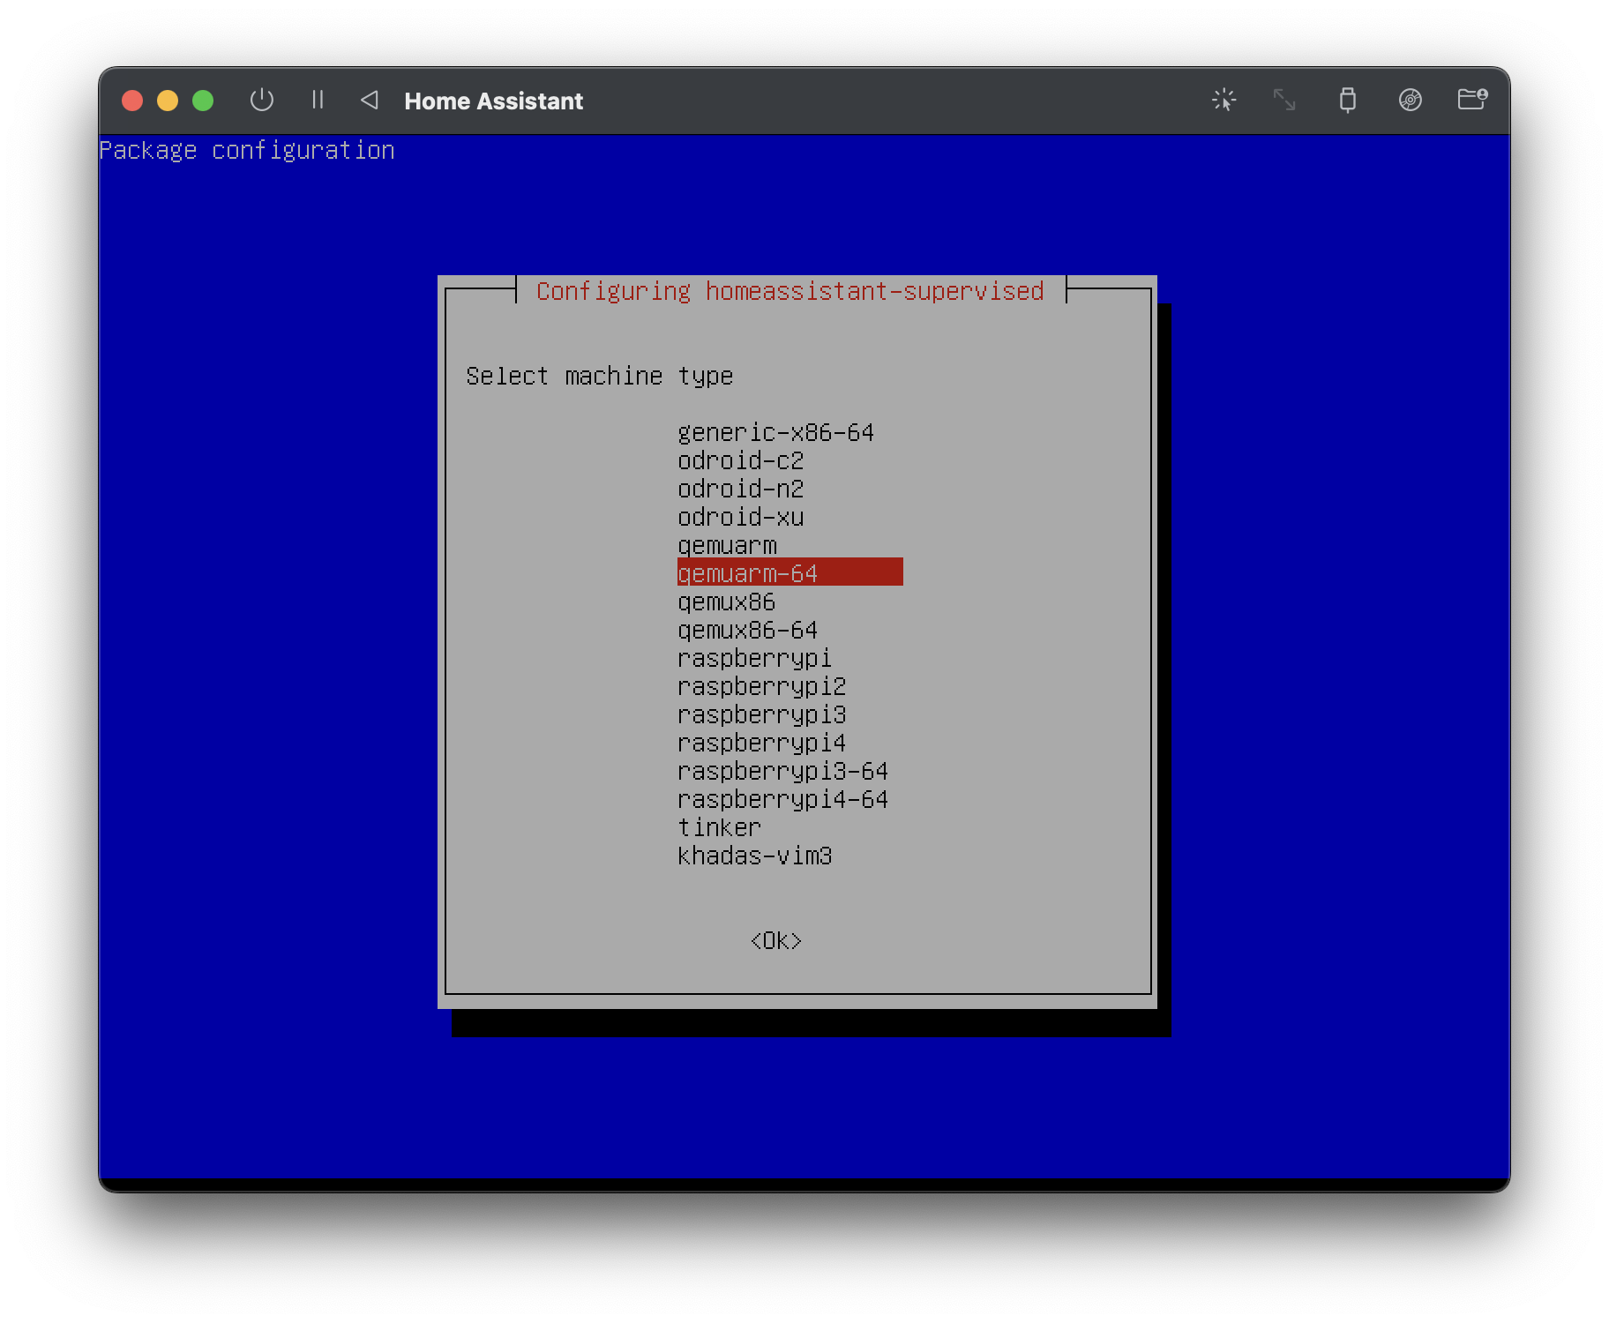
Task: Select raspberrypi3 machine type
Action: 761,714
